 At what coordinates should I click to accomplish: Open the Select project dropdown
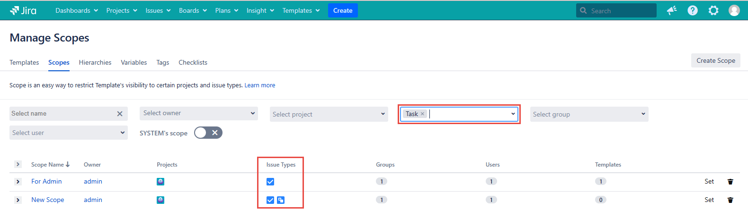tap(329, 114)
